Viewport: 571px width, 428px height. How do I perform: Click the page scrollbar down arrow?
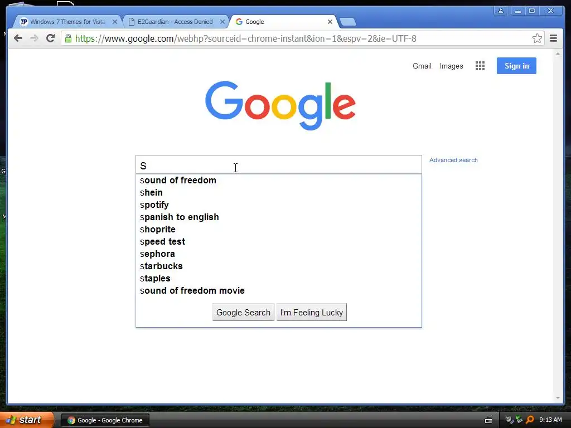coord(558,398)
